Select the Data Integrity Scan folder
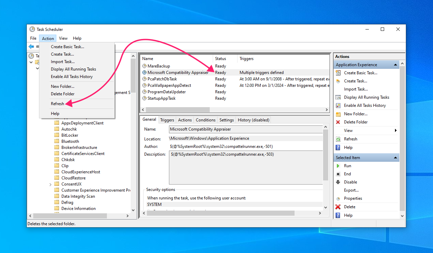This screenshot has height=253, width=433. click(78, 196)
